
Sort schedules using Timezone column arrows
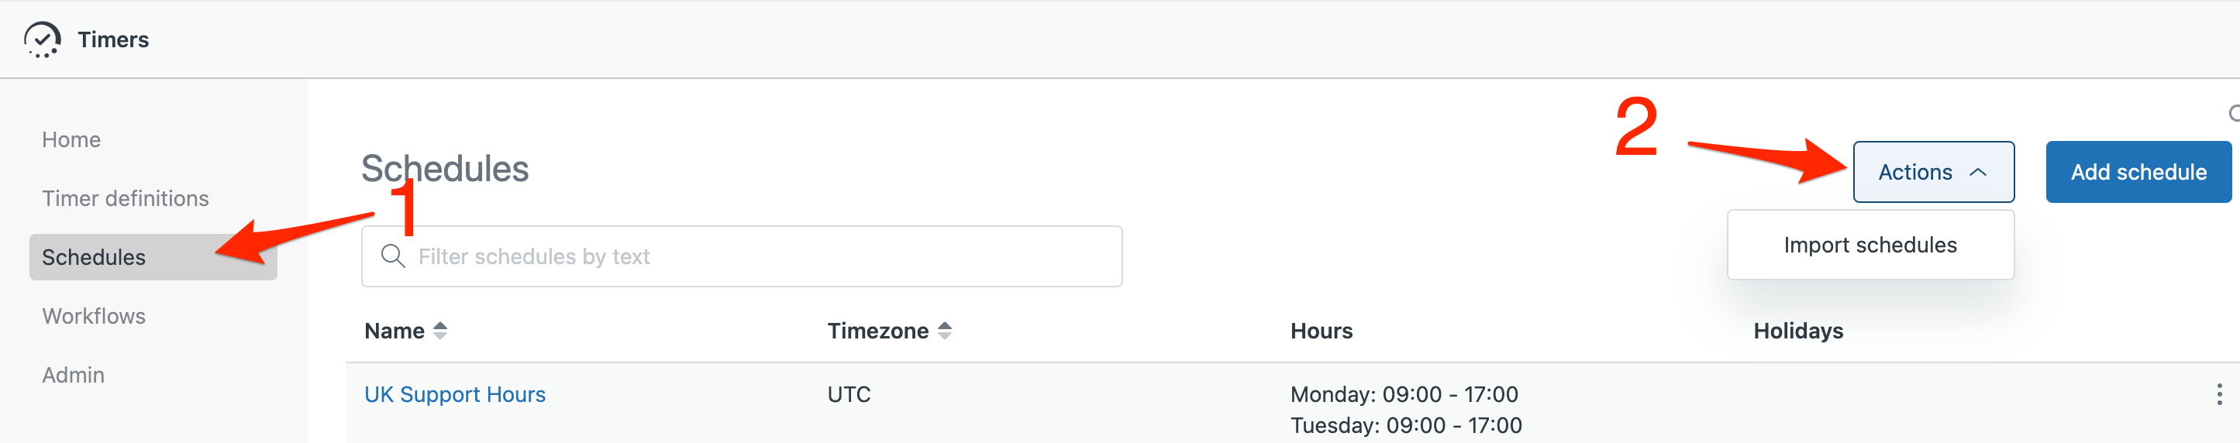944,331
